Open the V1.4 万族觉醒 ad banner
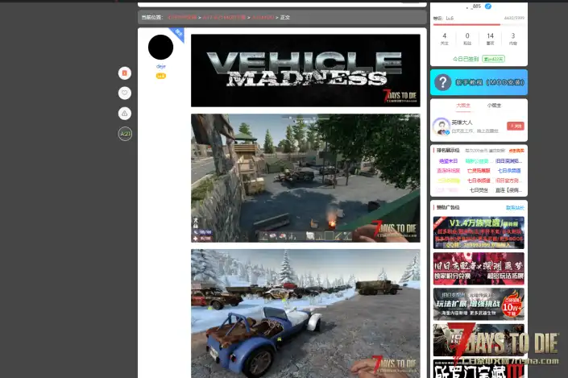This screenshot has width=568, height=378. 479,233
